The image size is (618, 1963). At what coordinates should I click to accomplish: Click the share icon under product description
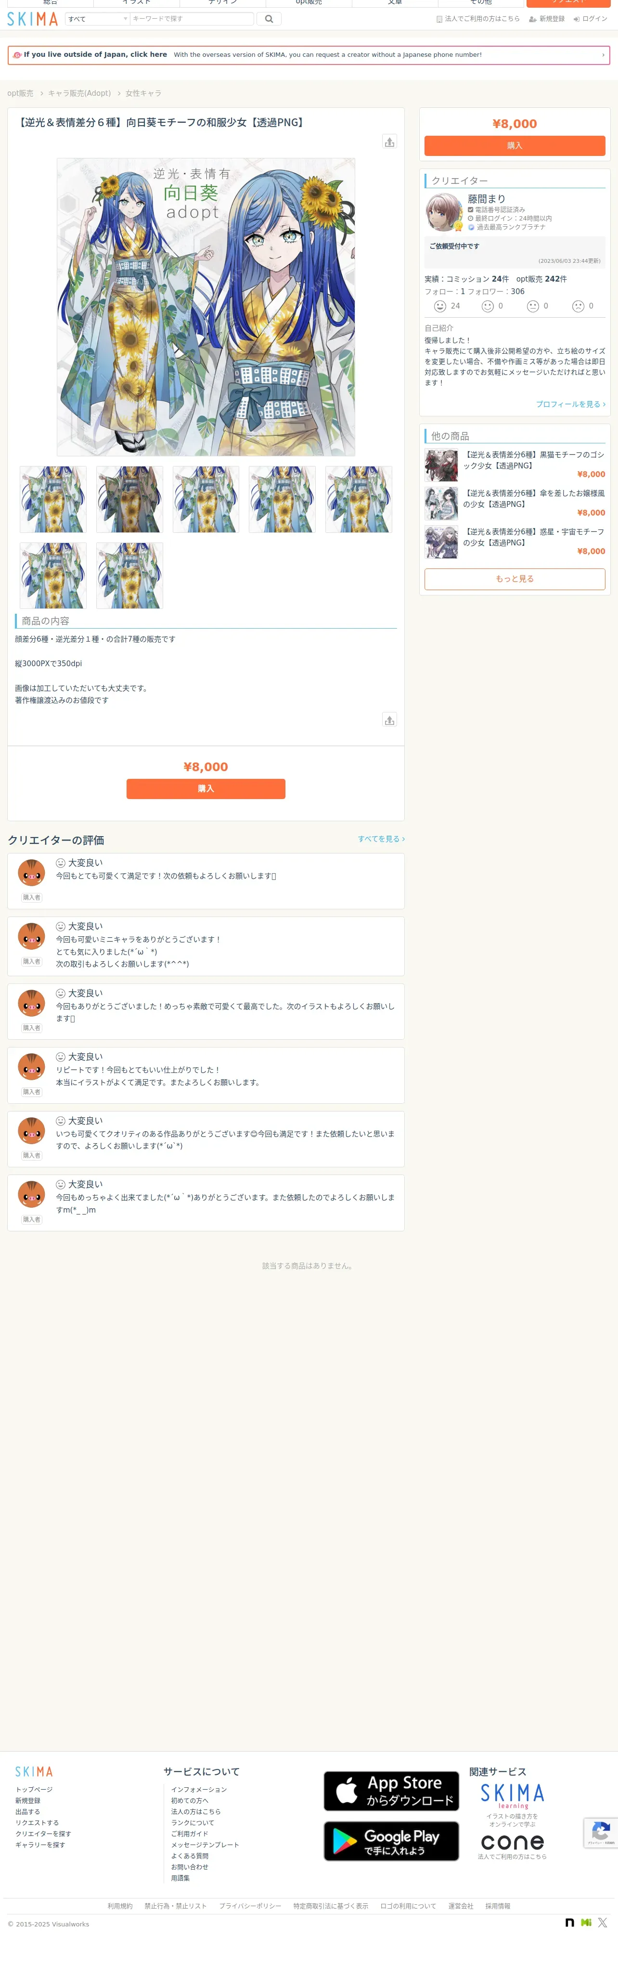[389, 719]
